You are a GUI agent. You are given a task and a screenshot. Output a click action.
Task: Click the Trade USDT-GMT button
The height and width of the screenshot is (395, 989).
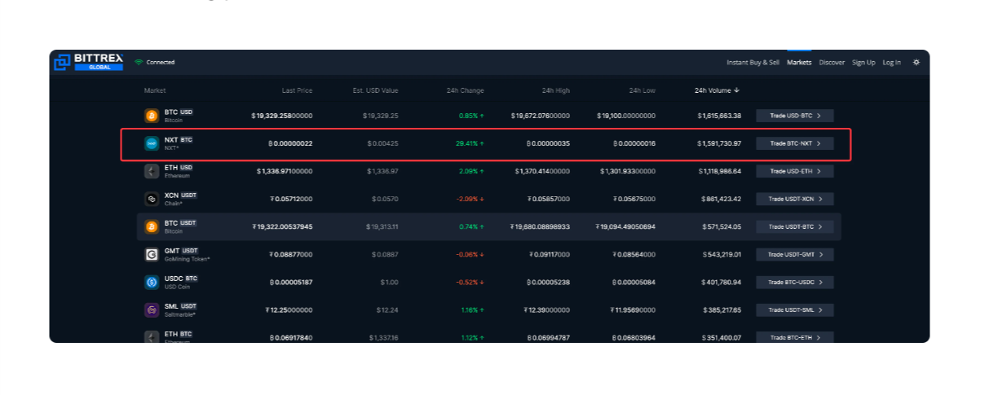point(795,255)
